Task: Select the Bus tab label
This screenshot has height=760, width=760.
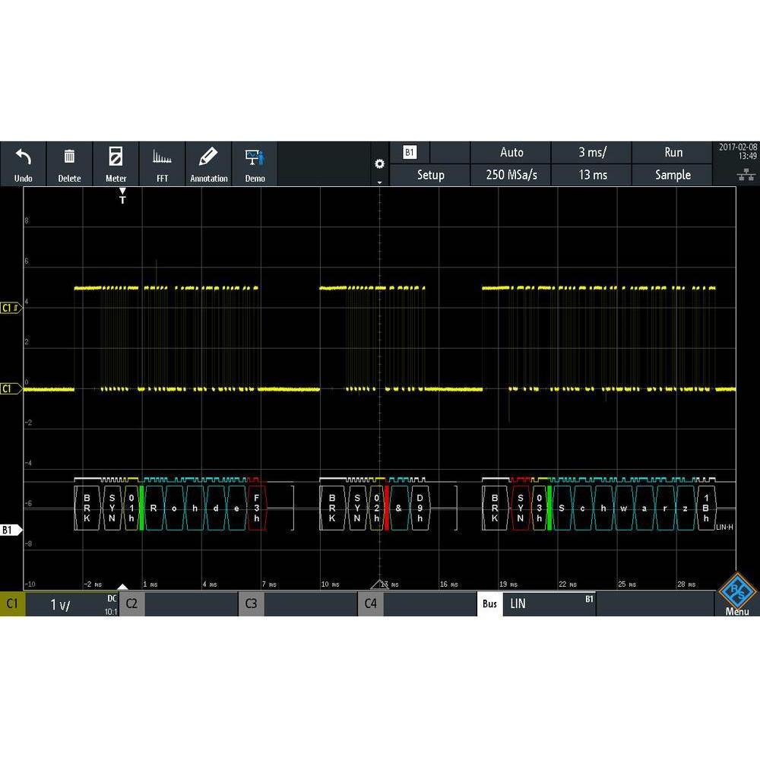Action: tap(489, 603)
